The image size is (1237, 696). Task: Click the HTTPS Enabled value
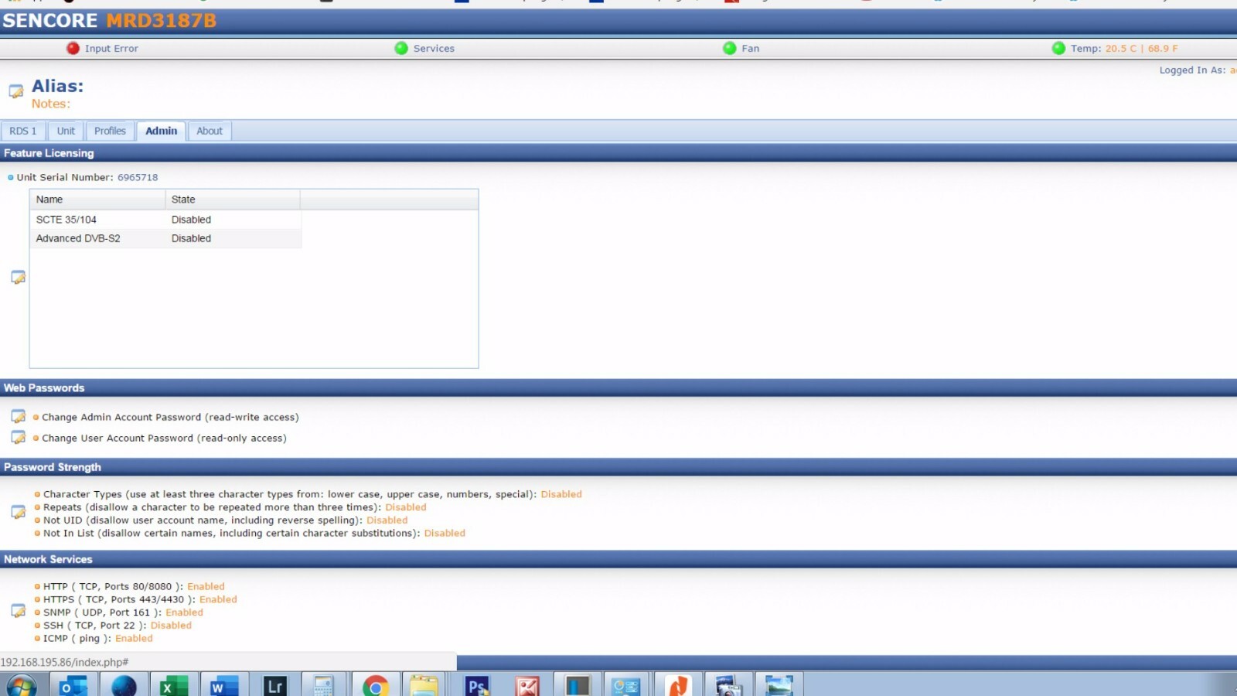coord(218,599)
